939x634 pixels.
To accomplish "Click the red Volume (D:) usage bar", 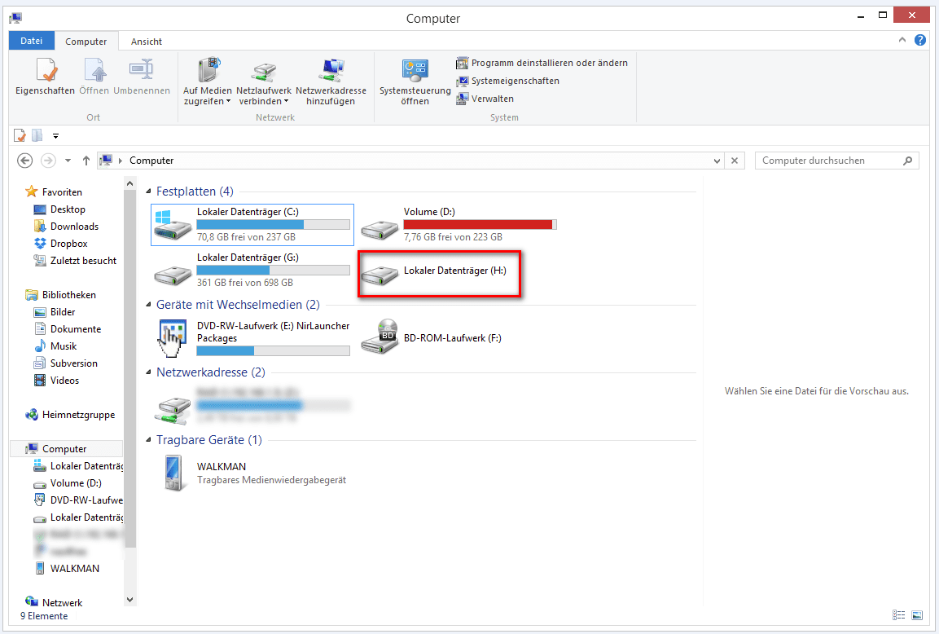I will click(480, 225).
